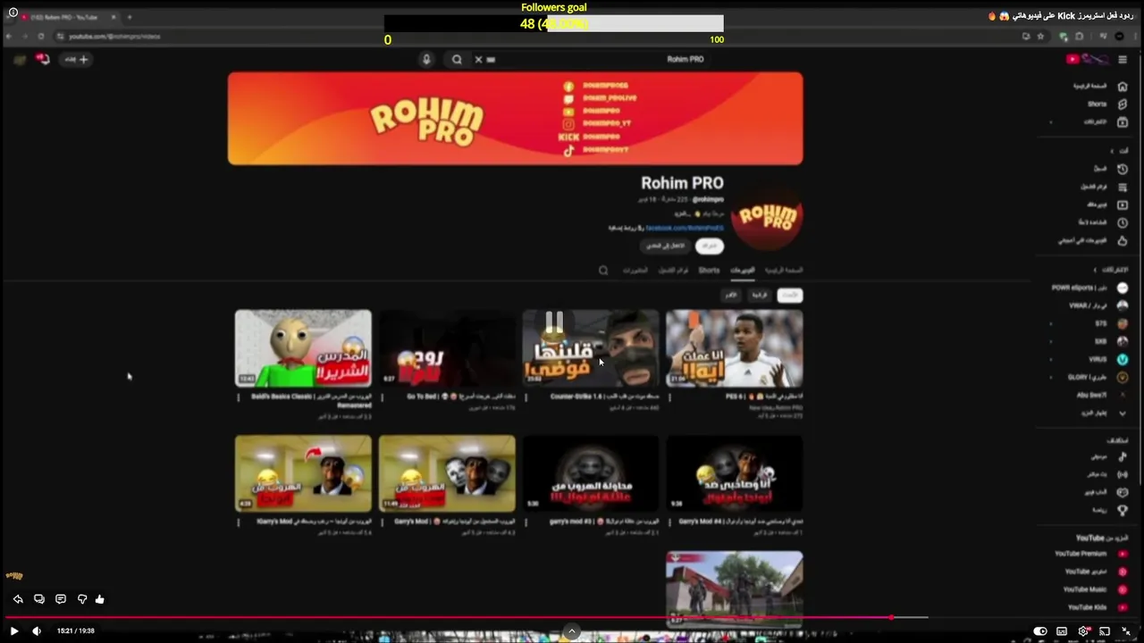
Task: Open the comments icon in overlay
Action: tap(61, 599)
